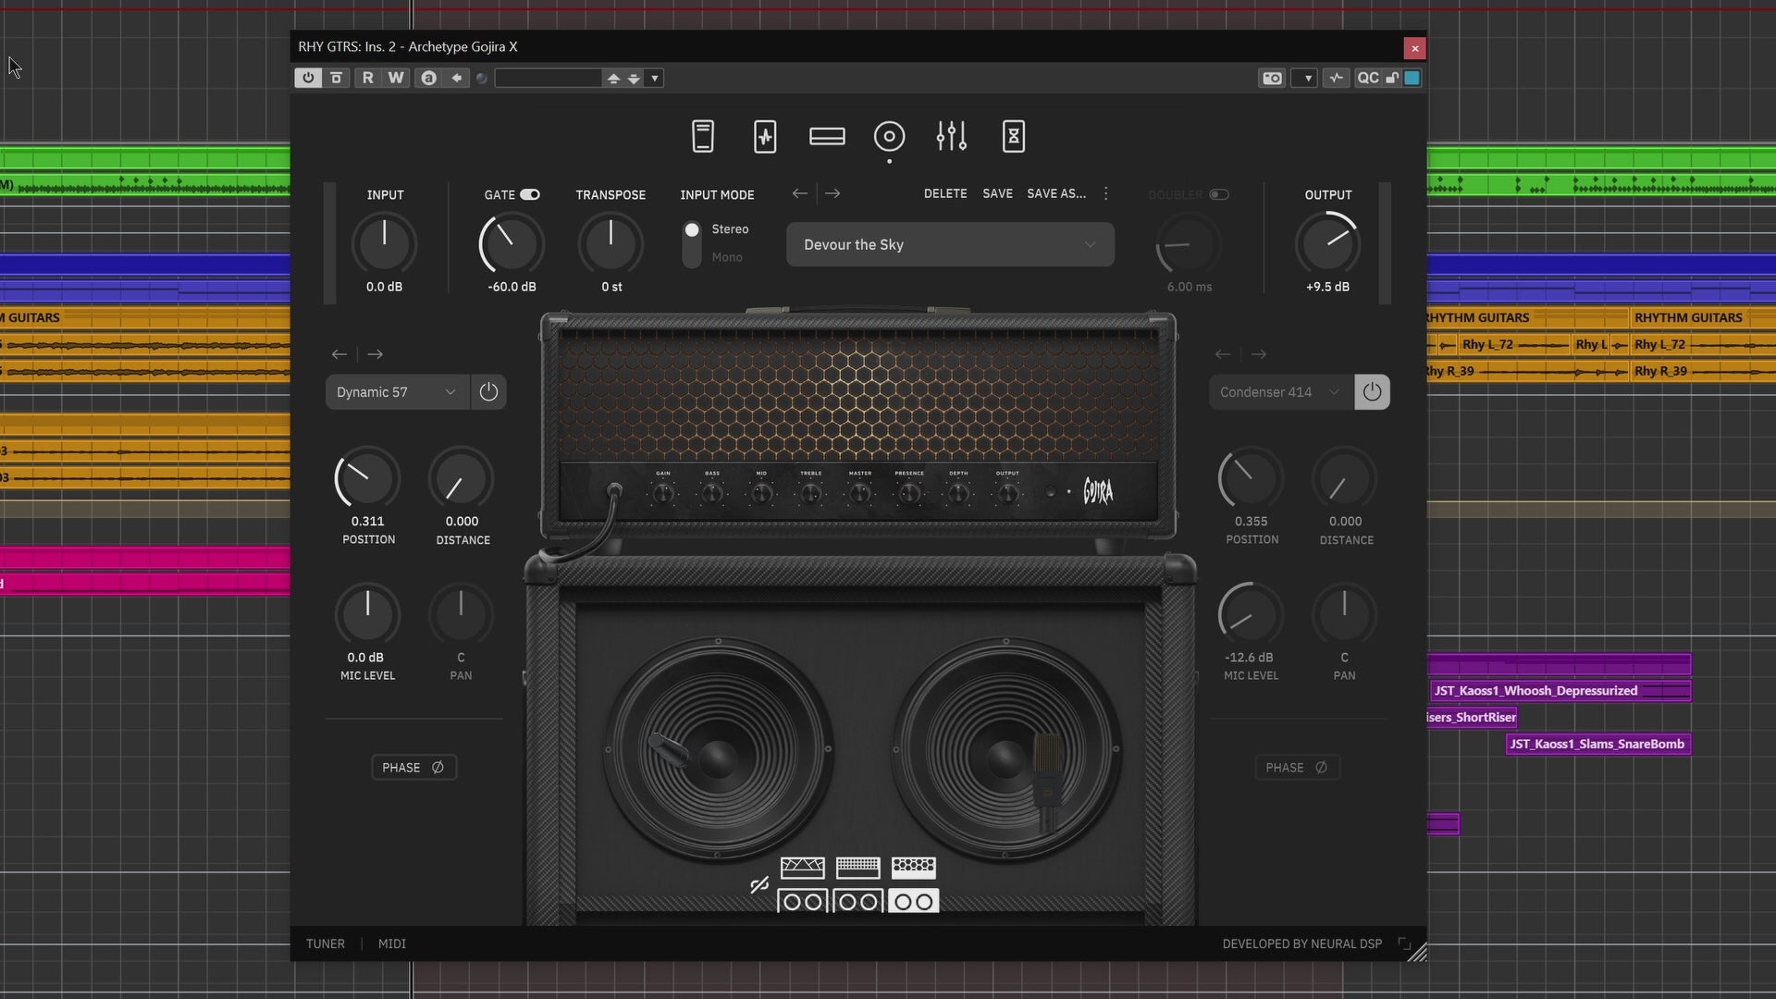The image size is (1776, 999).
Task: Click the Write automation W button
Action: 396,78
